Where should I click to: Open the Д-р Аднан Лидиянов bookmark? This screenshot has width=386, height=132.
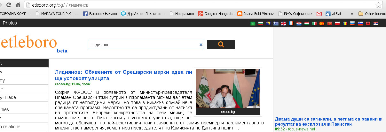pos(143,14)
